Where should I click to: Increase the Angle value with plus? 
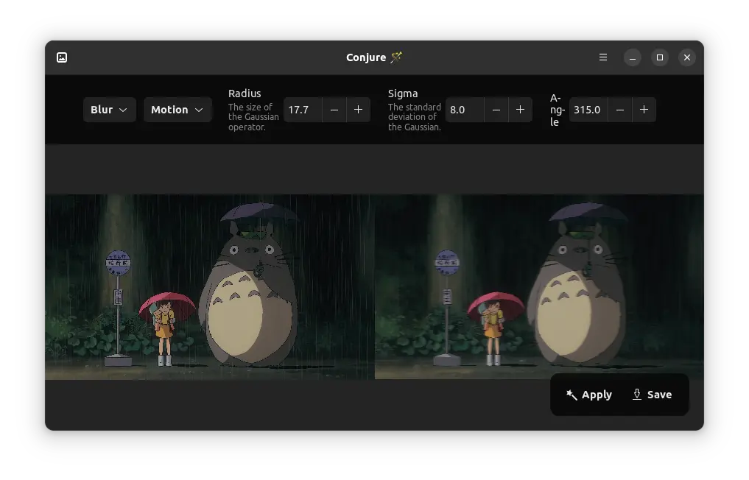click(x=644, y=110)
